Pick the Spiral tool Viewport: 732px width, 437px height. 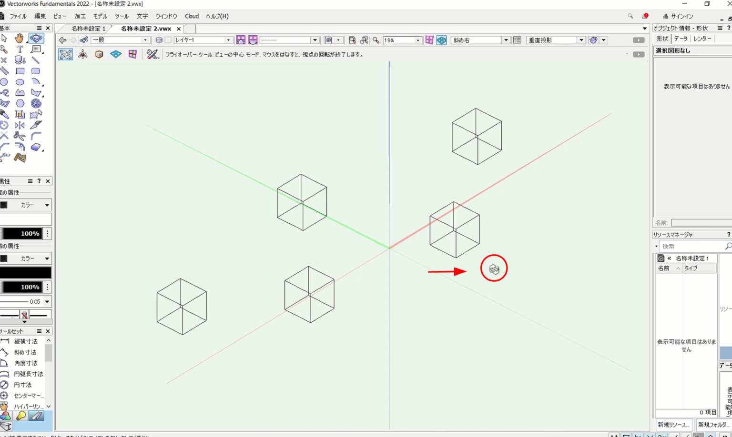(x=36, y=103)
